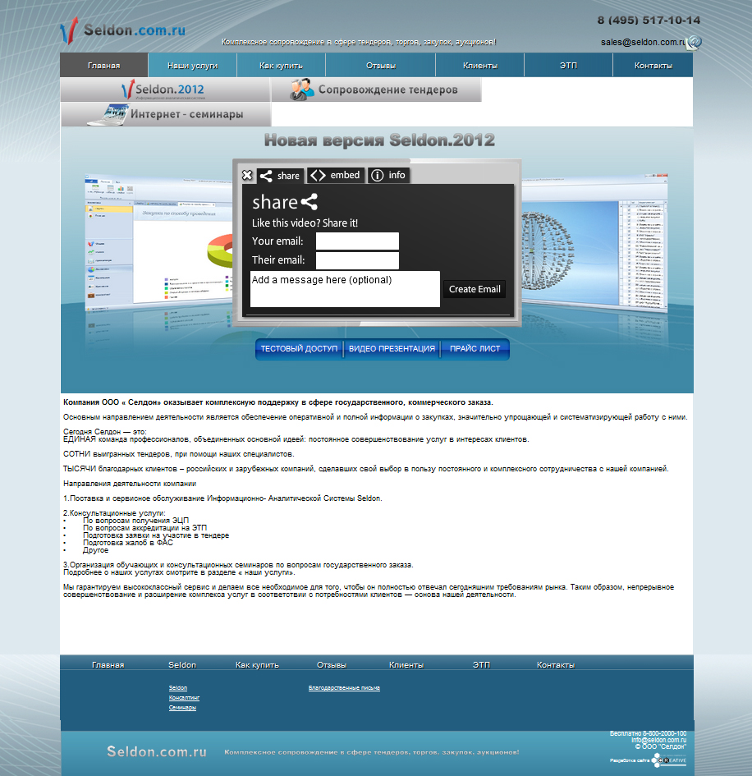Click the people icon on Сопровождение тендеров banner
This screenshot has height=776, width=752.
tap(302, 90)
